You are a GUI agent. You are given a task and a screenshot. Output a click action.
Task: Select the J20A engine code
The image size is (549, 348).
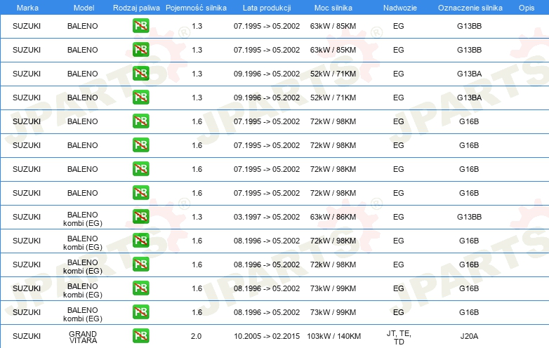(469, 336)
